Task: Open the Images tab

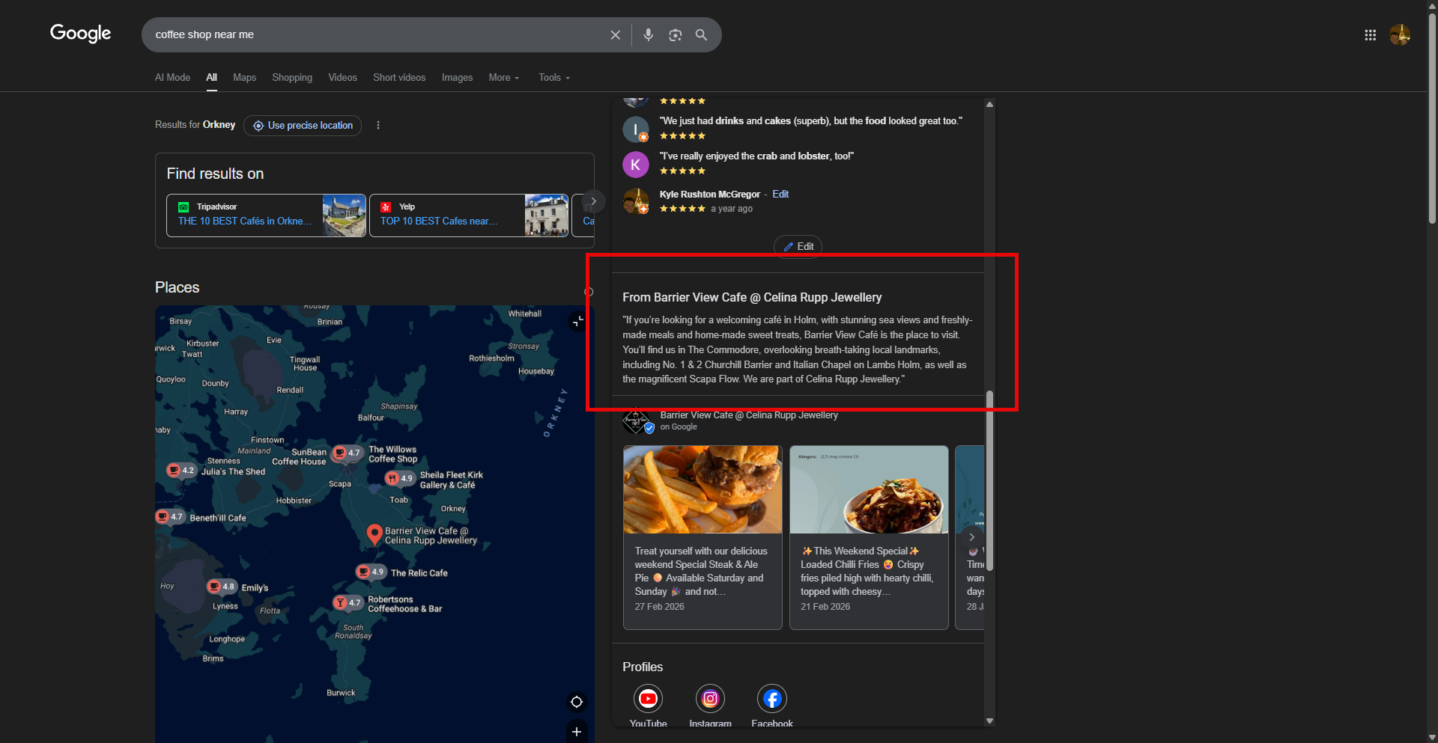Action: [x=457, y=78]
